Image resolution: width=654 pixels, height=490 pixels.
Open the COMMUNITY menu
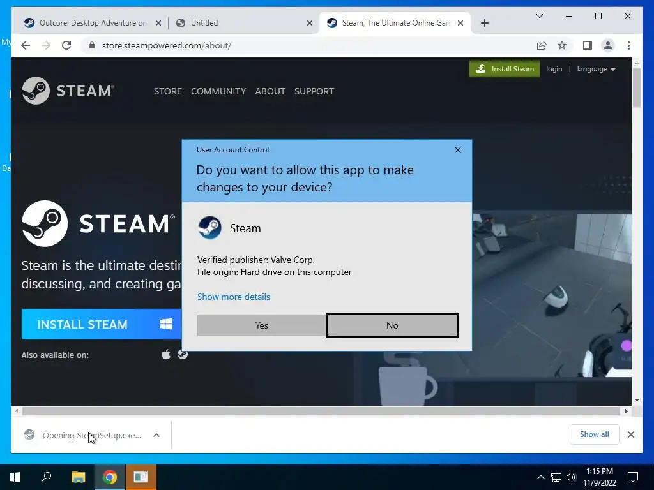(218, 91)
